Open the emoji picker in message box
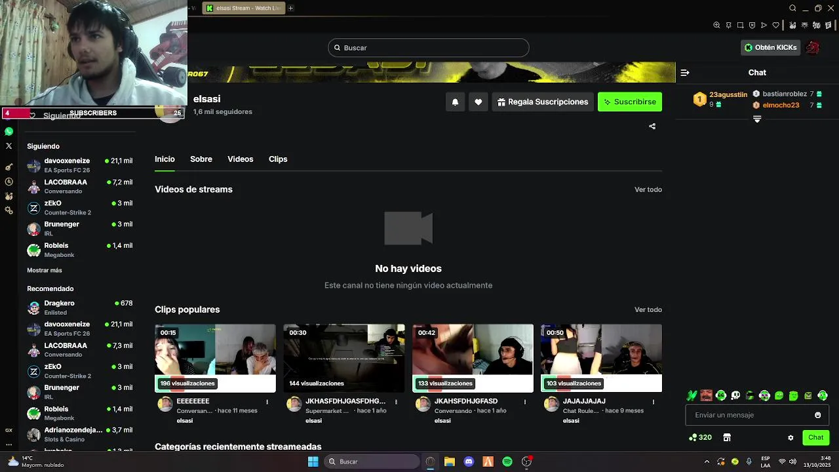The height and width of the screenshot is (472, 839). click(x=817, y=415)
